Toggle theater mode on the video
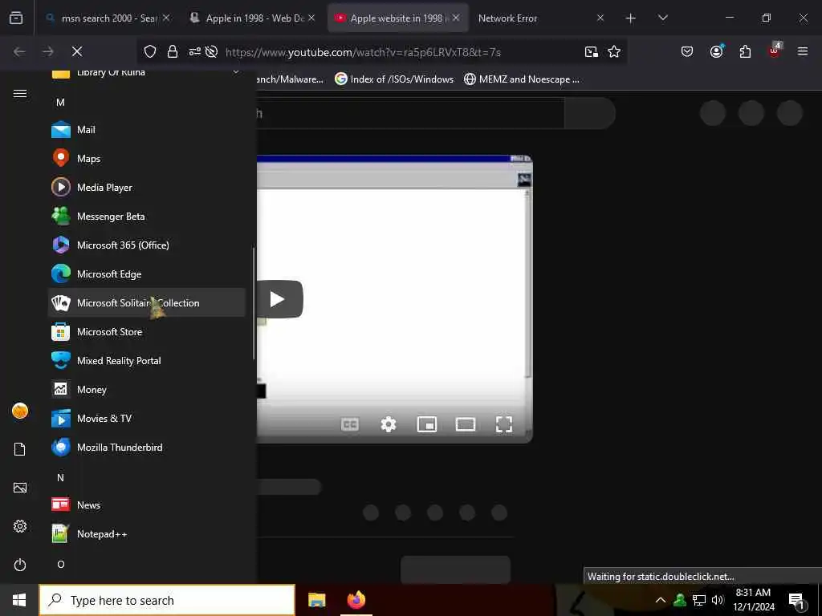 point(466,424)
